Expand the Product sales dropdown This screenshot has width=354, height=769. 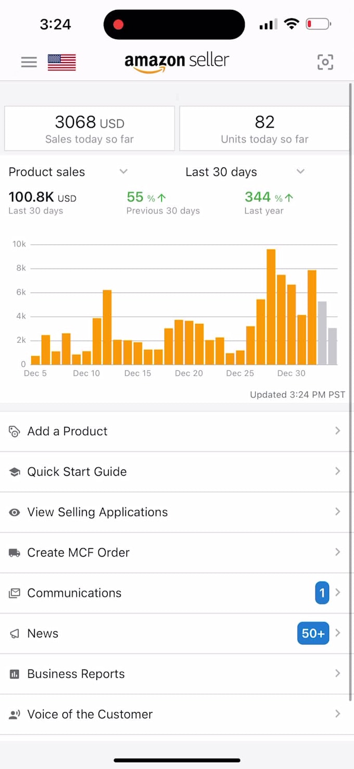coord(123,172)
